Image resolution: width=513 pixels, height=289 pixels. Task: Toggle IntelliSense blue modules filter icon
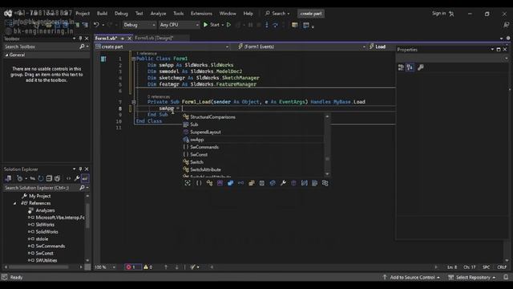230,183
